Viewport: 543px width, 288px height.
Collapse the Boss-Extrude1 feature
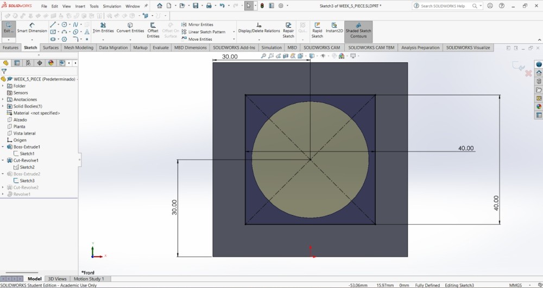coord(3,147)
